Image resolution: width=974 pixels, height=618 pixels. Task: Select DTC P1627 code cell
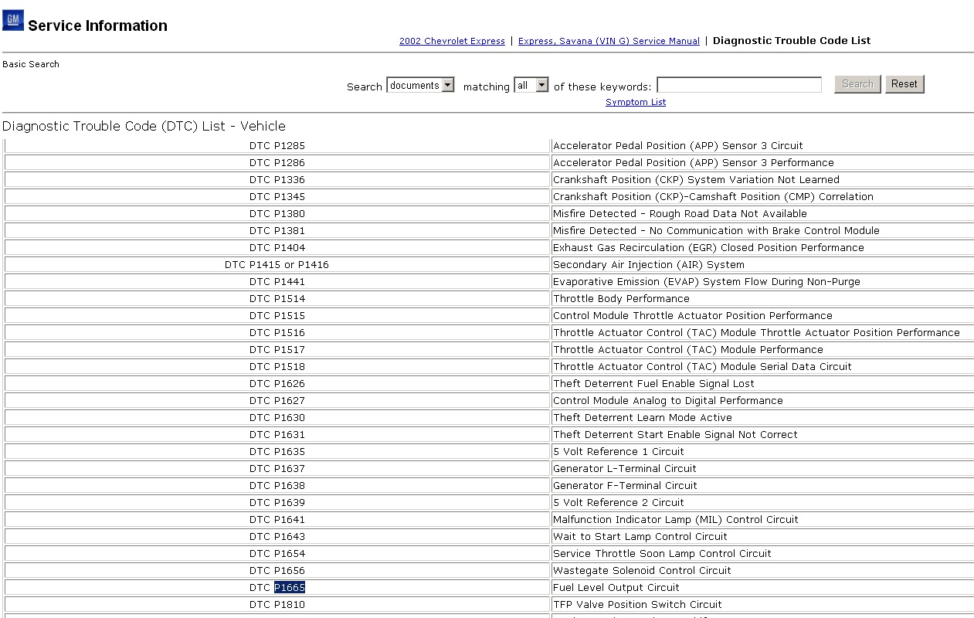[x=277, y=400]
